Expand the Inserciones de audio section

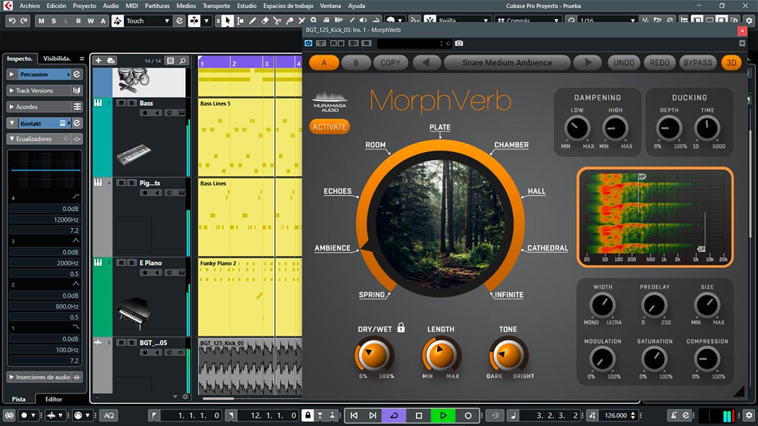(x=12, y=377)
